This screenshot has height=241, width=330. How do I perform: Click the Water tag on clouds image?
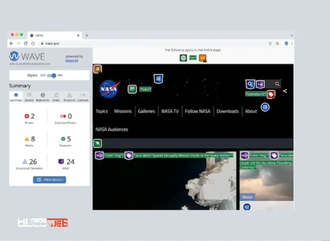click(x=248, y=197)
